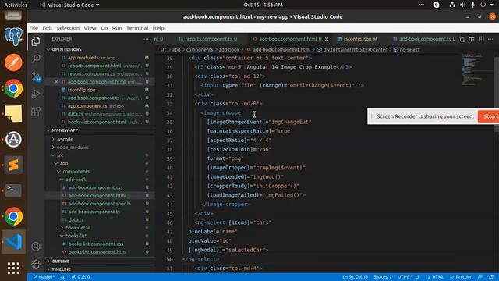This screenshot has height=281, width=499.
Task: Select Spaces: 2 indentation setting
Action: point(383,277)
